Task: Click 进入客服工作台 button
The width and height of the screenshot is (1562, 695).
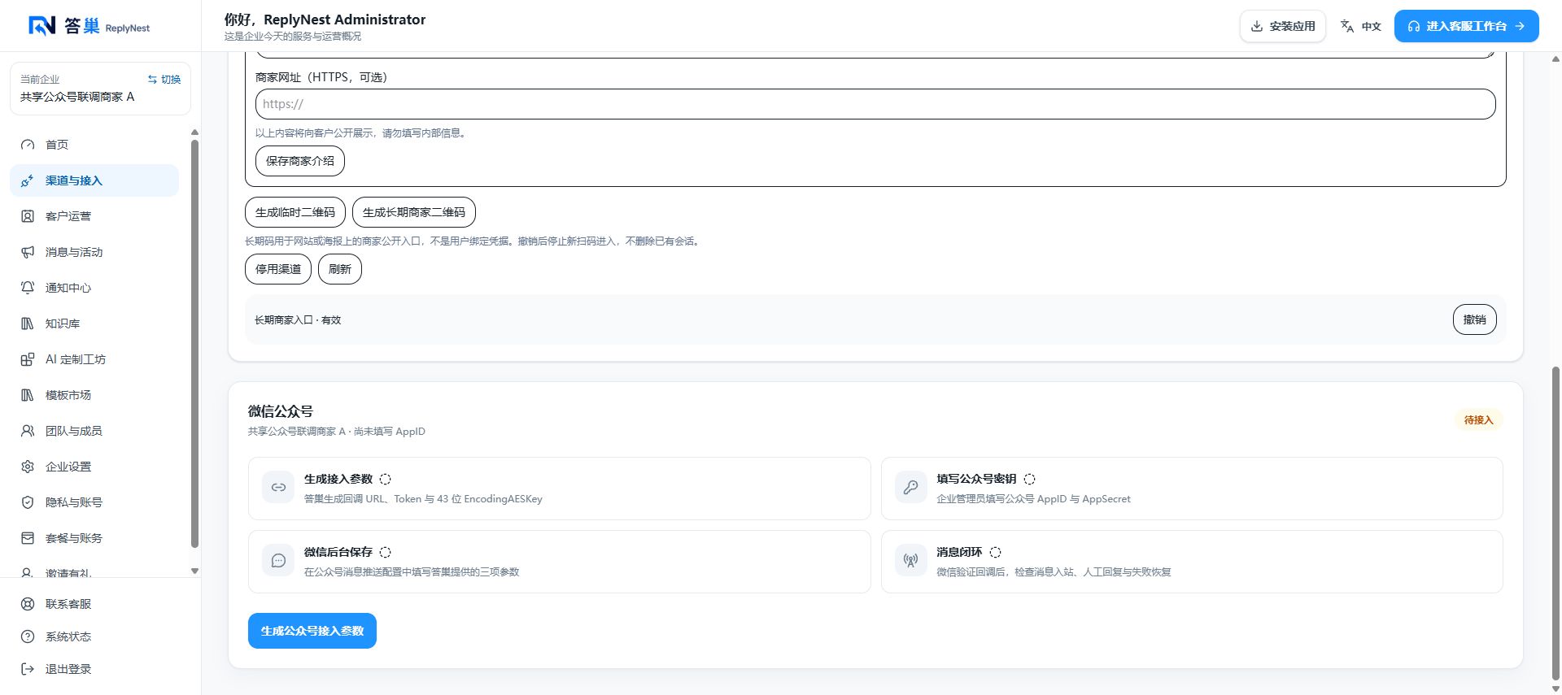Action: (1467, 26)
